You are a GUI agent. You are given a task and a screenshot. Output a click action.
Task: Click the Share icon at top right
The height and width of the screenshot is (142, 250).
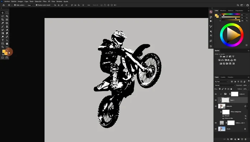click(247, 5)
